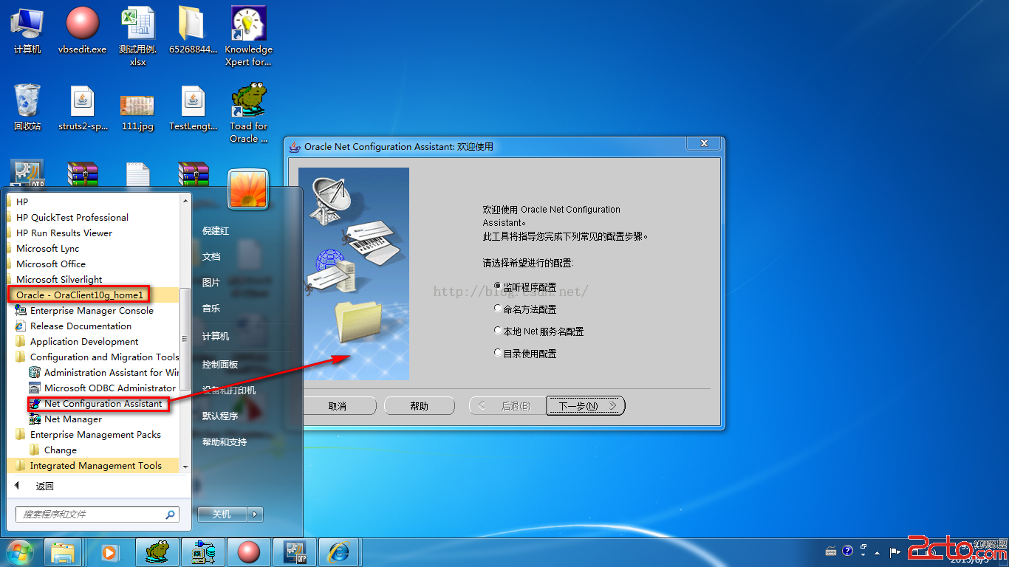Image resolution: width=1009 pixels, height=567 pixels.
Task: Open 音乐 from the Start menu
Action: [x=211, y=308]
